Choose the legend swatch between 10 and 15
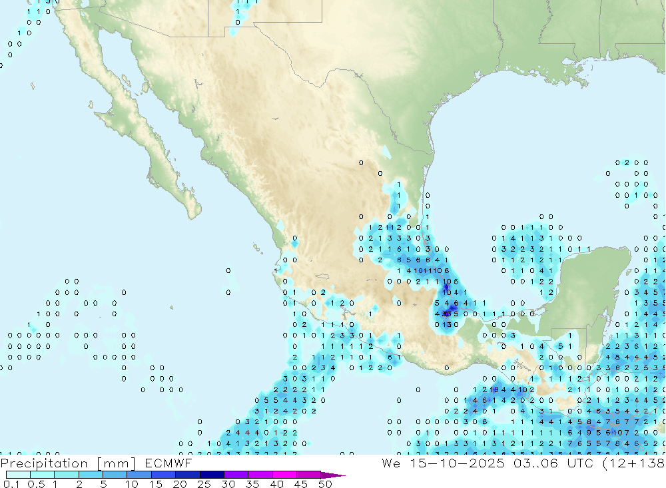This screenshot has height=488, width=666. coord(139,475)
